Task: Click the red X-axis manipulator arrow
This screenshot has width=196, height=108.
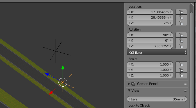Action: (x=51, y=93)
